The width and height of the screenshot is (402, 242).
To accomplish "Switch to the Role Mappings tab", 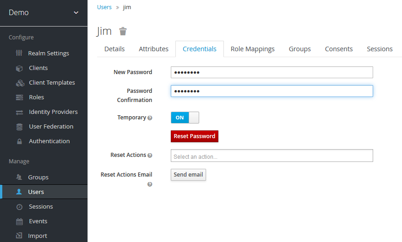I will pyautogui.click(x=252, y=49).
